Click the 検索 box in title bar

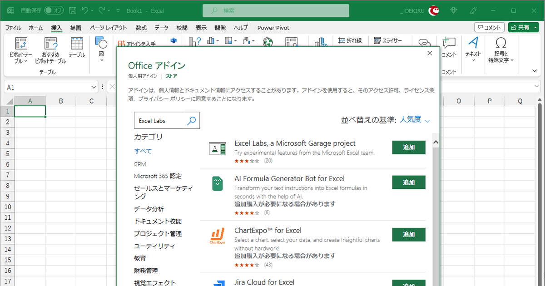[276, 10]
